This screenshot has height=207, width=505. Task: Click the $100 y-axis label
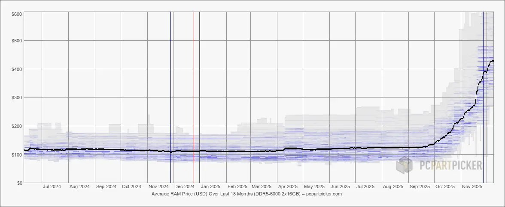click(x=17, y=154)
